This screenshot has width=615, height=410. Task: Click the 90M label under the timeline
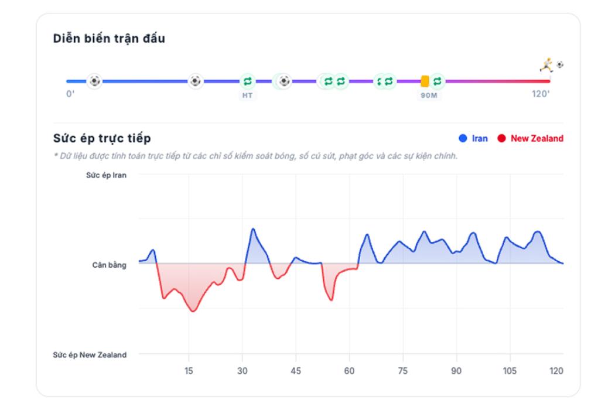pyautogui.click(x=429, y=95)
